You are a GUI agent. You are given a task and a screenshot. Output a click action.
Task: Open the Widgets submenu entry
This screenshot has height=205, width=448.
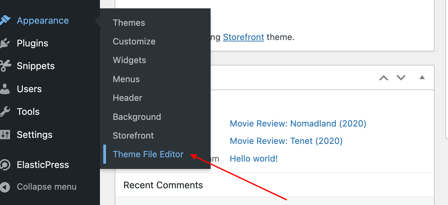click(x=129, y=60)
